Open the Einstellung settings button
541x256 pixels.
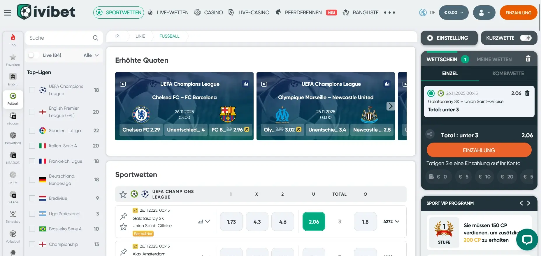[449, 38]
